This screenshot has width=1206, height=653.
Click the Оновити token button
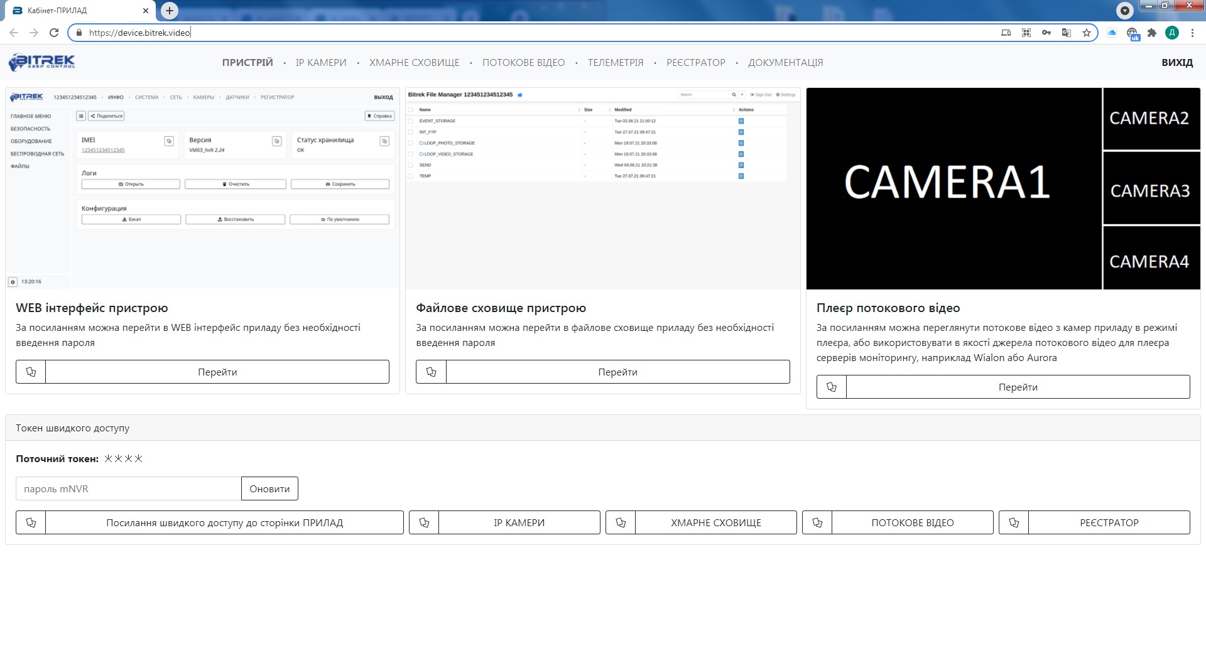(269, 488)
